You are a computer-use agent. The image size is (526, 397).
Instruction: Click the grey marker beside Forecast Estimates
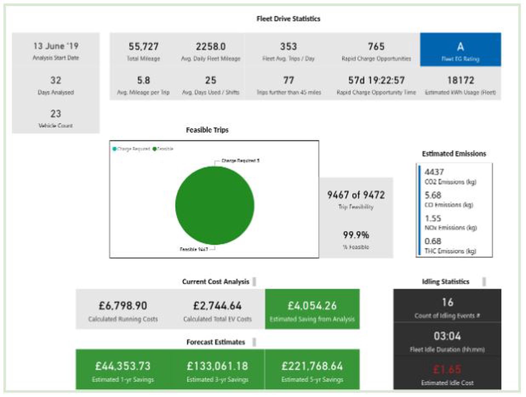pos(254,342)
